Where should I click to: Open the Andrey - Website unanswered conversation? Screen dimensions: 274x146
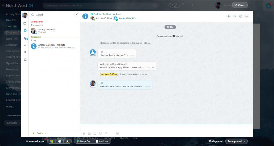click(x=54, y=31)
